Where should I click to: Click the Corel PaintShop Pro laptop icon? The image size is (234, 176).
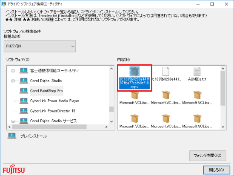(24, 90)
